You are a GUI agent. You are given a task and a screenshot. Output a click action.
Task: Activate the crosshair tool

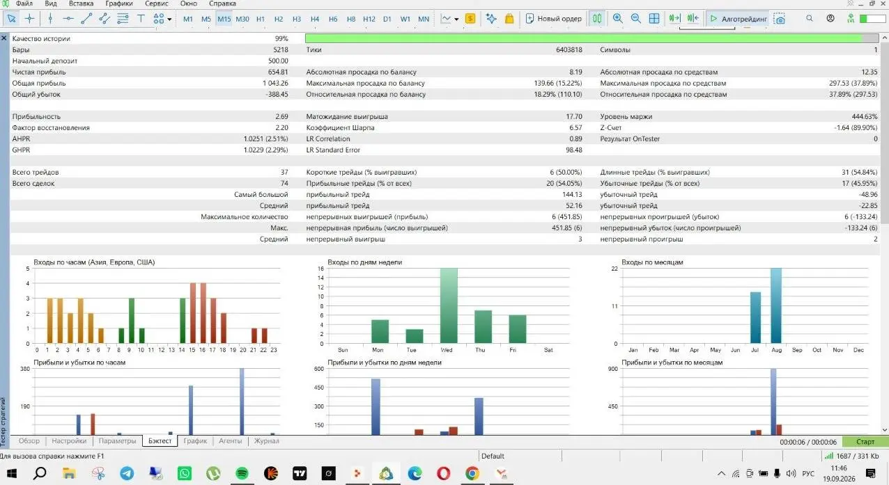click(x=30, y=19)
